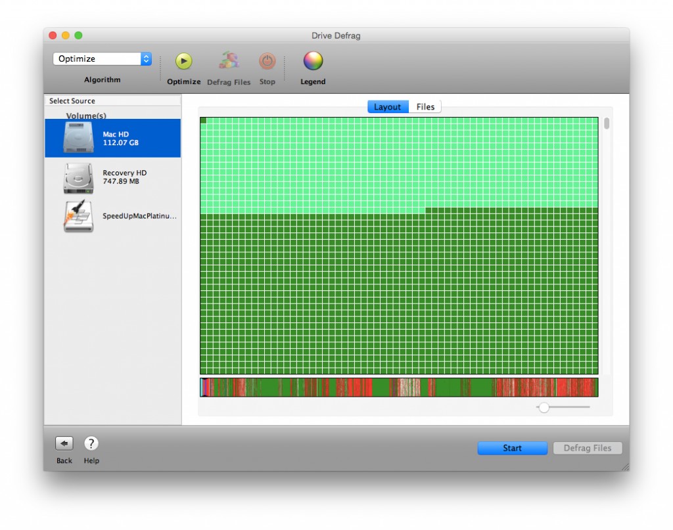Image resolution: width=673 pixels, height=530 pixels.
Task: Click the zoom slider knob below the map
Action: point(544,407)
